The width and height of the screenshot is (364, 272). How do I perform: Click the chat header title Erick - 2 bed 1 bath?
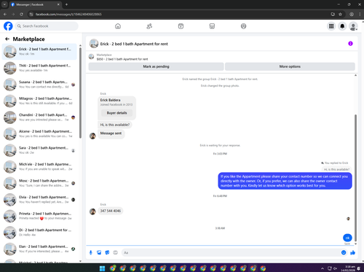click(x=134, y=44)
